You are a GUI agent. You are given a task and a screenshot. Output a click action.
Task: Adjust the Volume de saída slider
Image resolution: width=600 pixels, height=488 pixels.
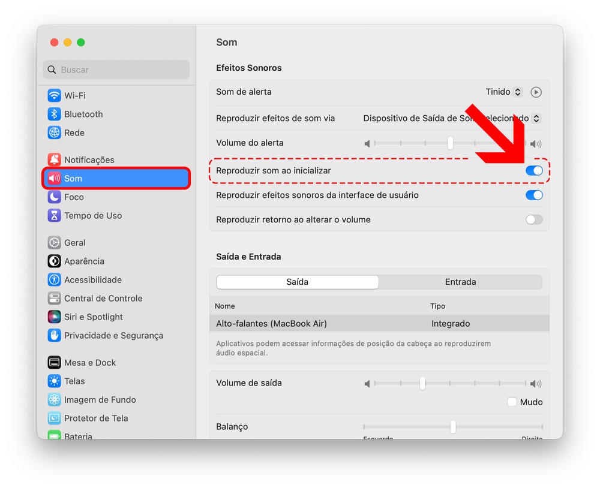(x=422, y=383)
